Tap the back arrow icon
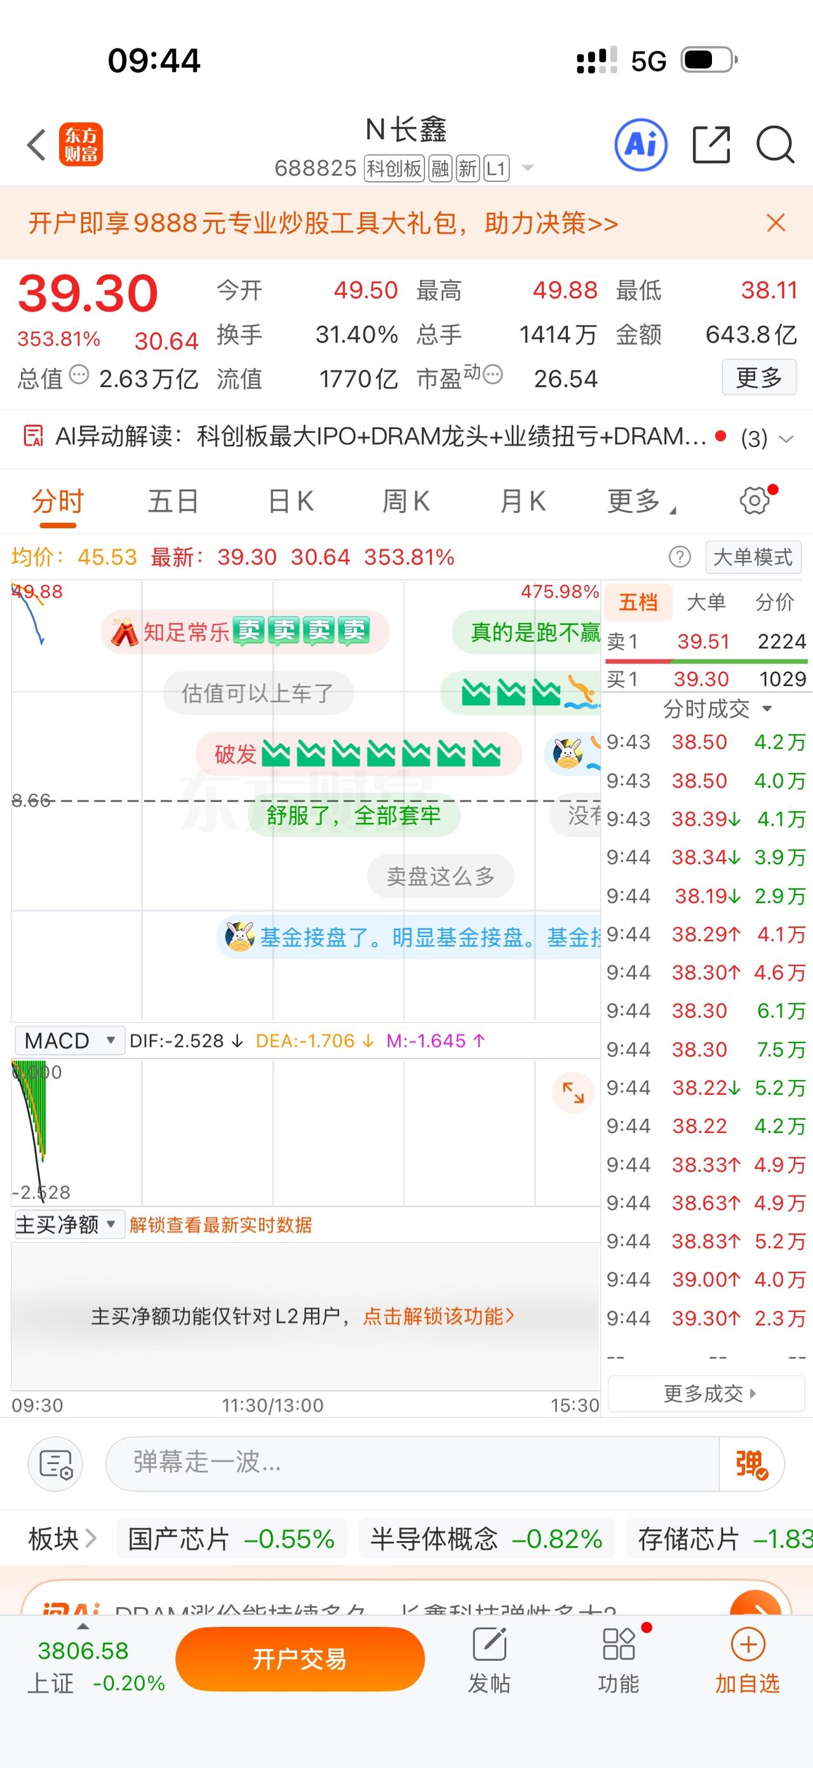Viewport: 813px width, 1768px height. click(x=36, y=145)
